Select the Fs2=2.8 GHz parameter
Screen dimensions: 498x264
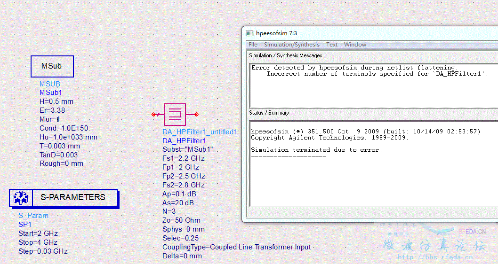tap(184, 185)
